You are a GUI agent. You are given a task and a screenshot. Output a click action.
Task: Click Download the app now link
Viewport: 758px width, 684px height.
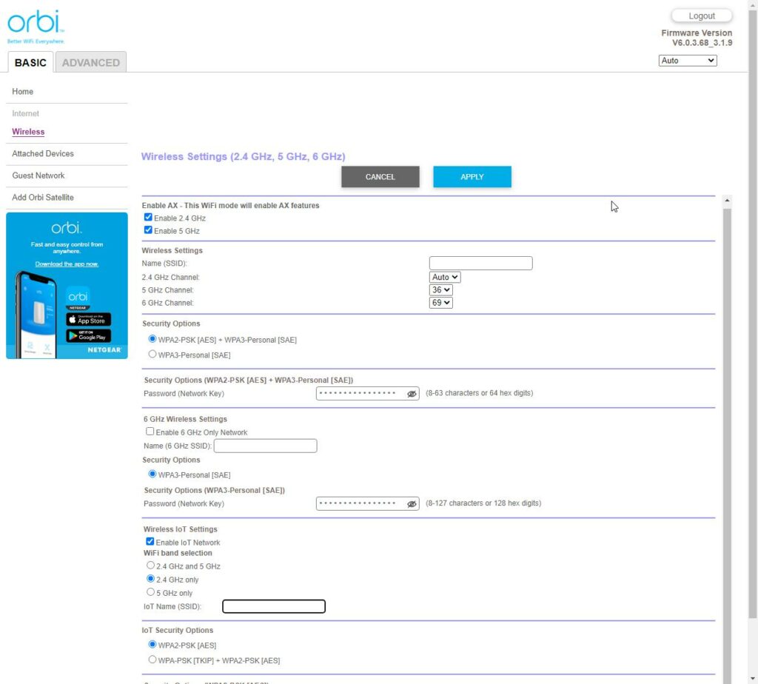[x=67, y=264]
